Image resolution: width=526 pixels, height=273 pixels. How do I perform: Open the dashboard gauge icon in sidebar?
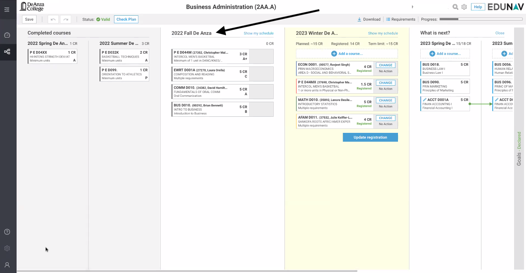(7, 35)
